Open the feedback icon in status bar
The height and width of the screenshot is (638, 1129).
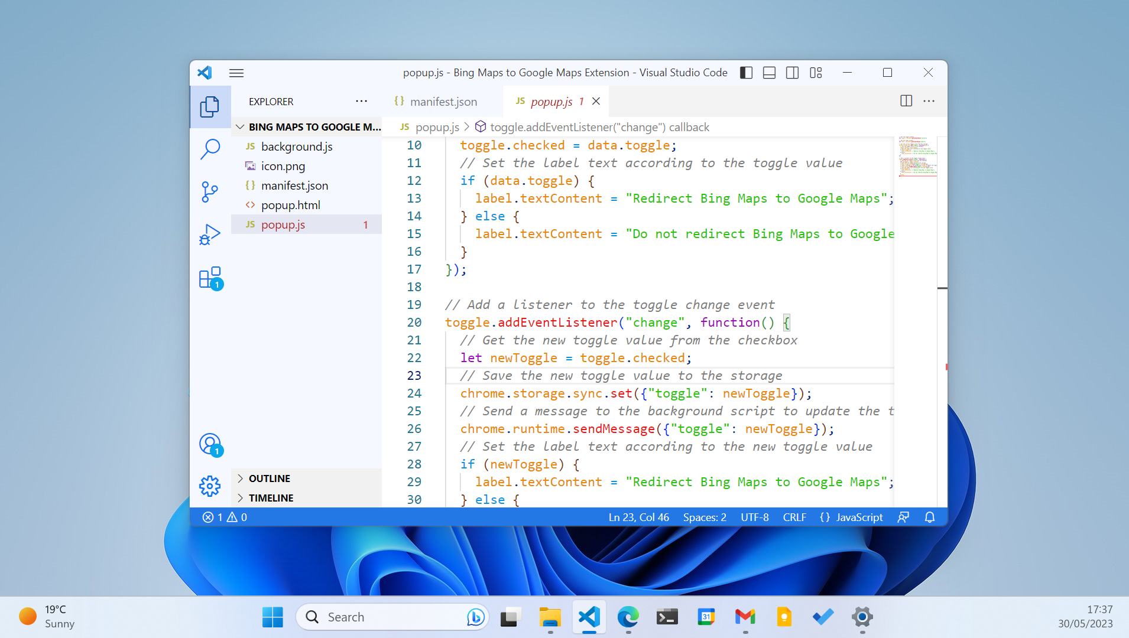point(903,517)
